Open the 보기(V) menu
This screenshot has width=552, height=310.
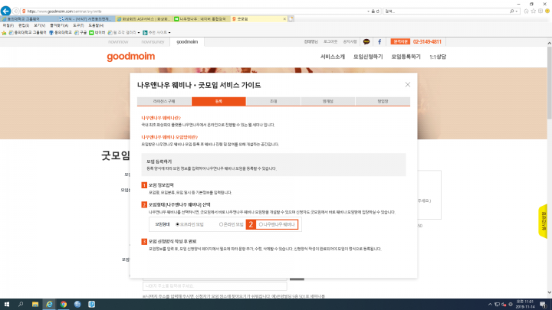point(39,26)
